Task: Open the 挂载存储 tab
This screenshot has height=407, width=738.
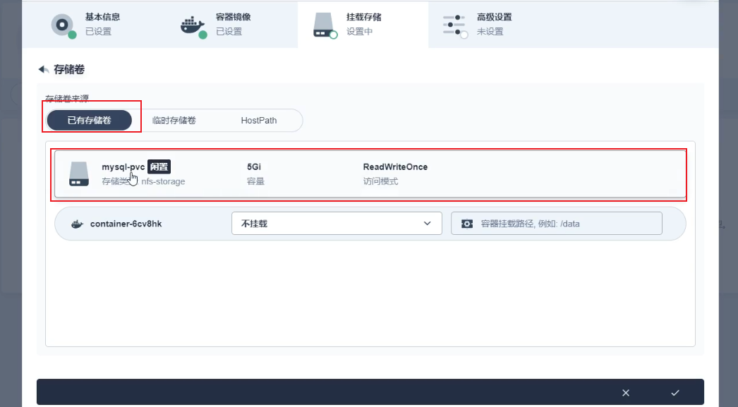Action: click(363, 24)
